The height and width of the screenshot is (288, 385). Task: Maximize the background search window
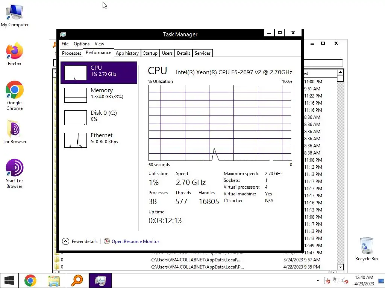(x=323, y=43)
